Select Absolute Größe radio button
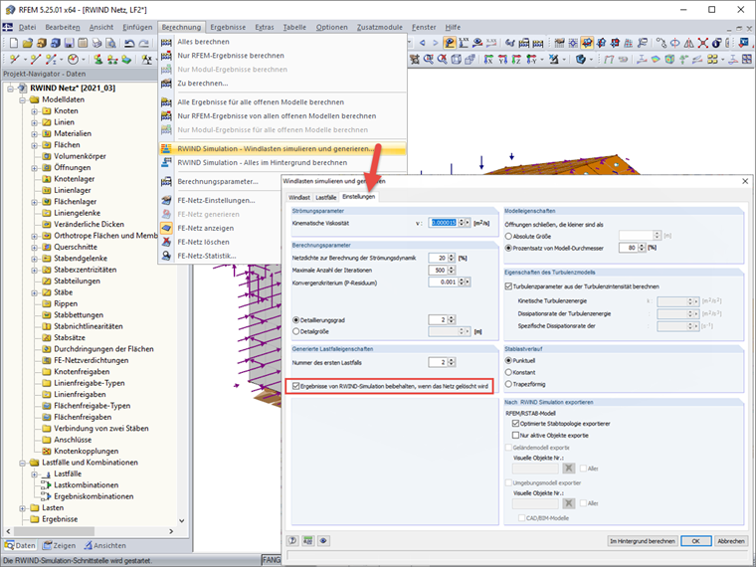This screenshot has height=567, width=756. point(508,237)
